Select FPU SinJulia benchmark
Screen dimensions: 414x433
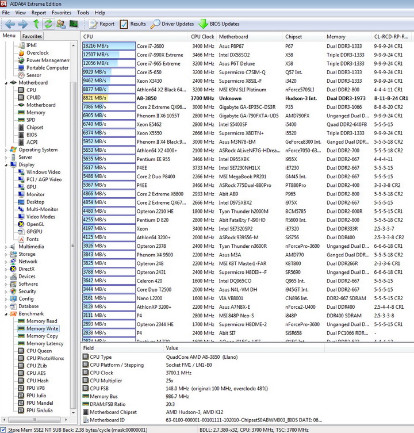pyautogui.click(x=39, y=411)
